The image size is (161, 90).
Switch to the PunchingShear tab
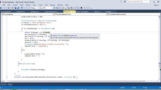coord(6,12)
